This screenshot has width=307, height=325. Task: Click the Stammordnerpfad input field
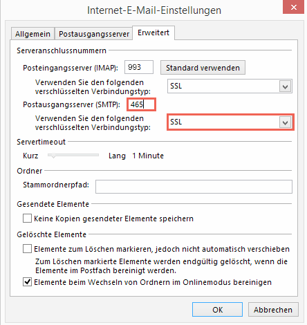tap(194, 187)
